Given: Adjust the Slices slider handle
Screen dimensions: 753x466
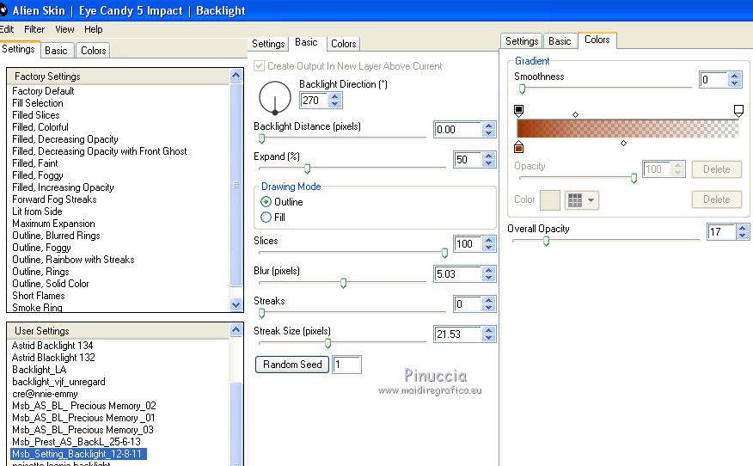Looking at the screenshot, I should (444, 253).
